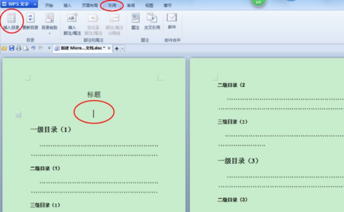Image resolution: width=344 pixels, height=212 pixels.
Task: Place cursor in empty line below 标题
Action: coord(94,113)
